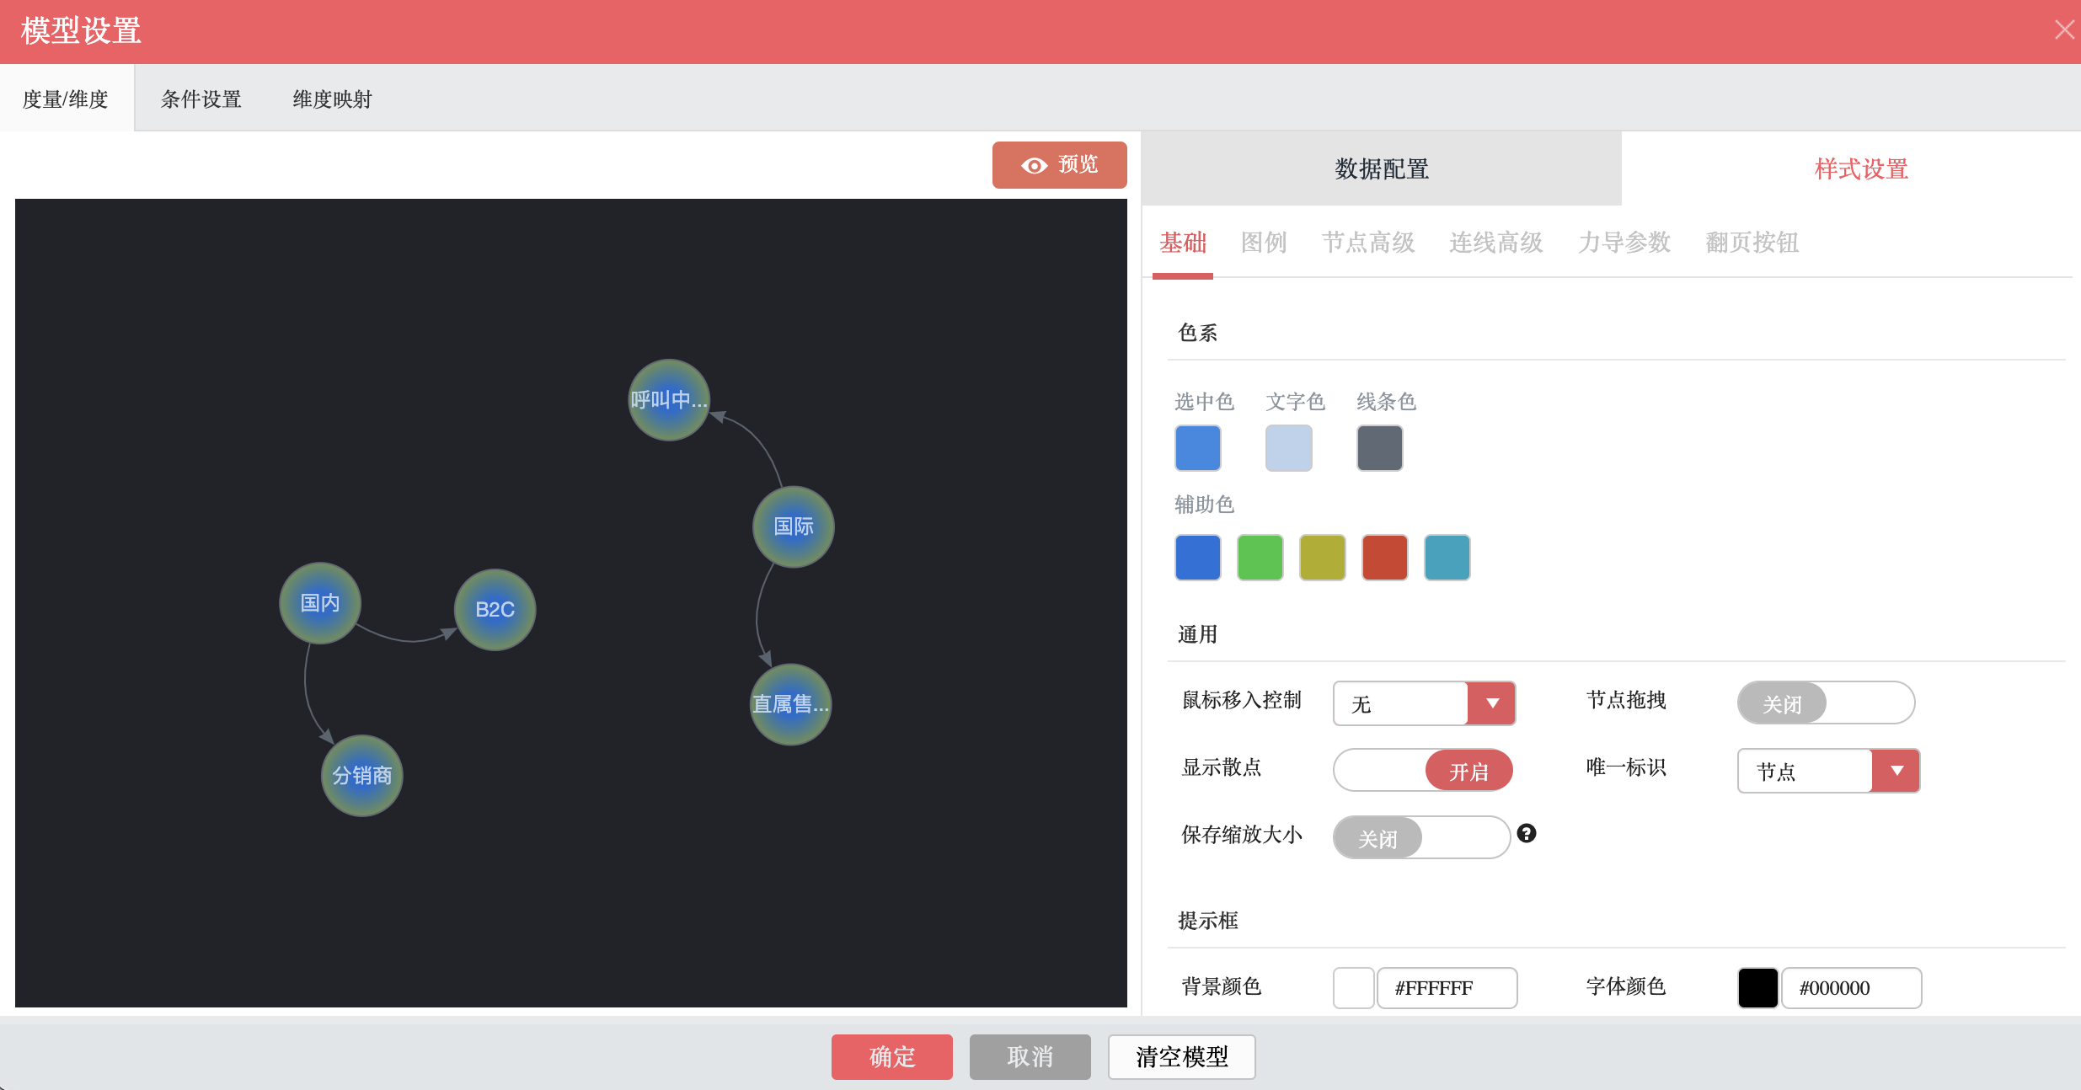
Task: Click the olive yellow 辅助色 swatch
Action: 1322,557
